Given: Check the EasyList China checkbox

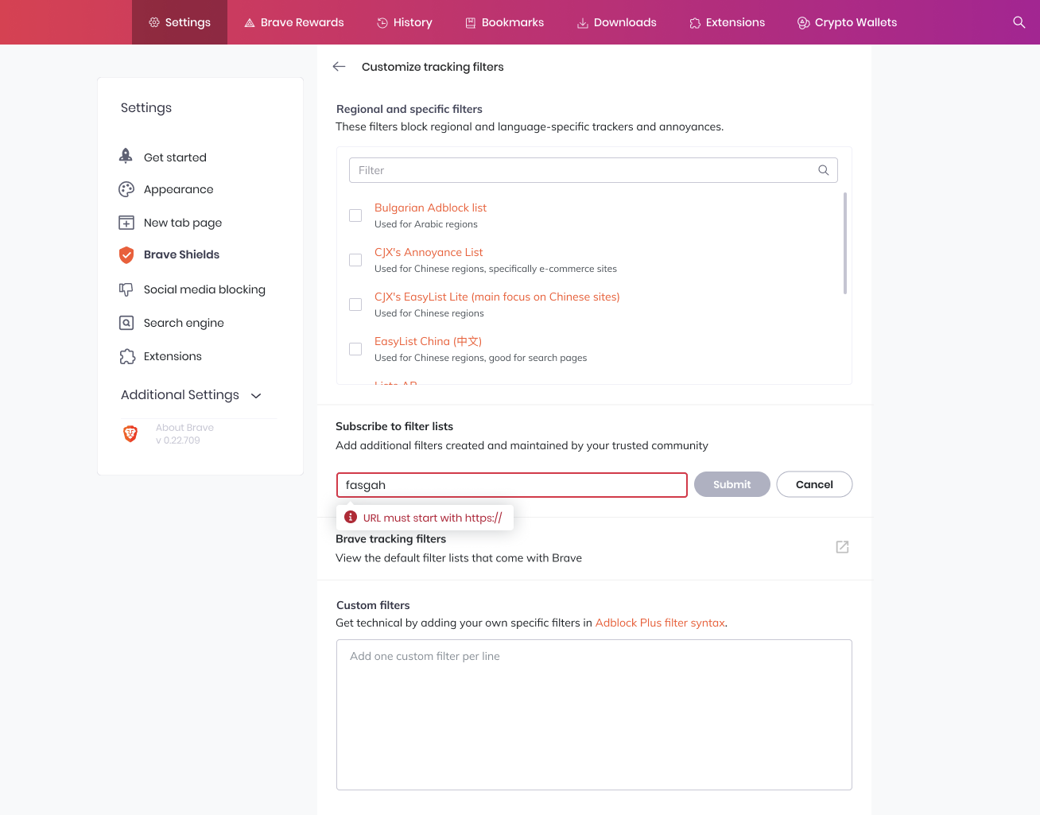Looking at the screenshot, I should tap(355, 349).
